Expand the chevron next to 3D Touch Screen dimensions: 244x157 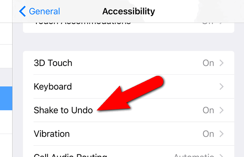pos(222,63)
